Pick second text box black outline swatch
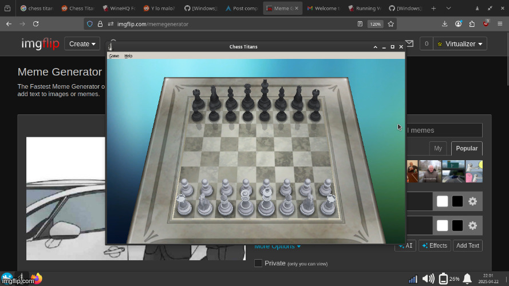 coord(457,225)
